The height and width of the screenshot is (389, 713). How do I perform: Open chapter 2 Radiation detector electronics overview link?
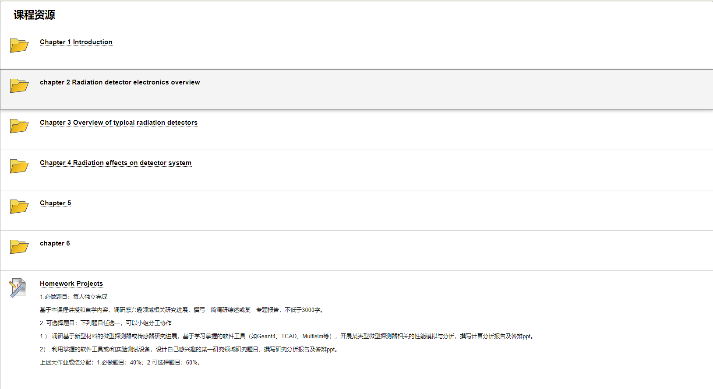(120, 82)
